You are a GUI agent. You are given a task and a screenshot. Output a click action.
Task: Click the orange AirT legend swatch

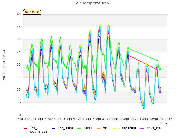pos(99,128)
